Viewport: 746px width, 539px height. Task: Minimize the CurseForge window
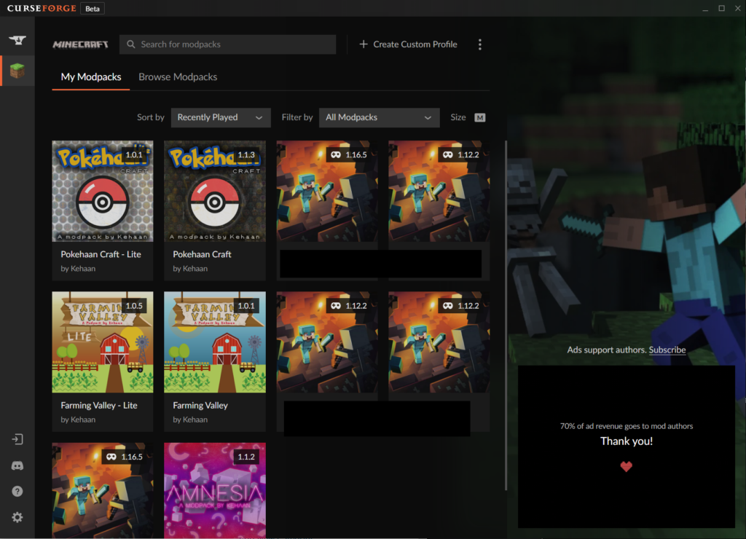pyautogui.click(x=705, y=9)
